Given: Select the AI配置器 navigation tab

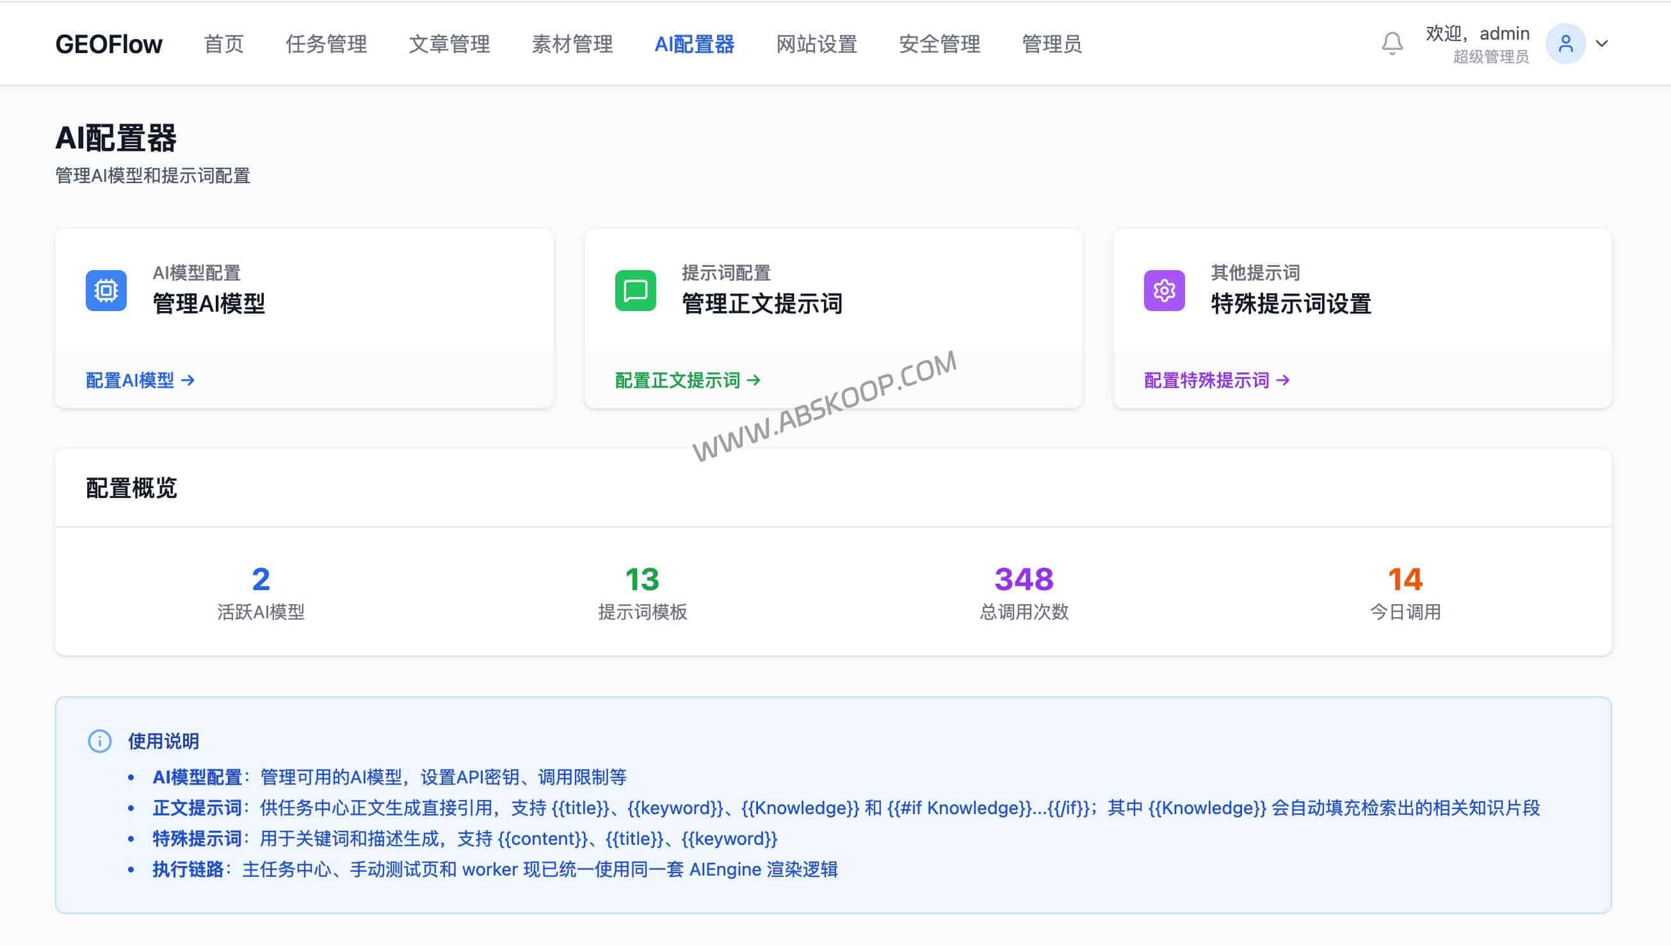Looking at the screenshot, I should point(696,44).
